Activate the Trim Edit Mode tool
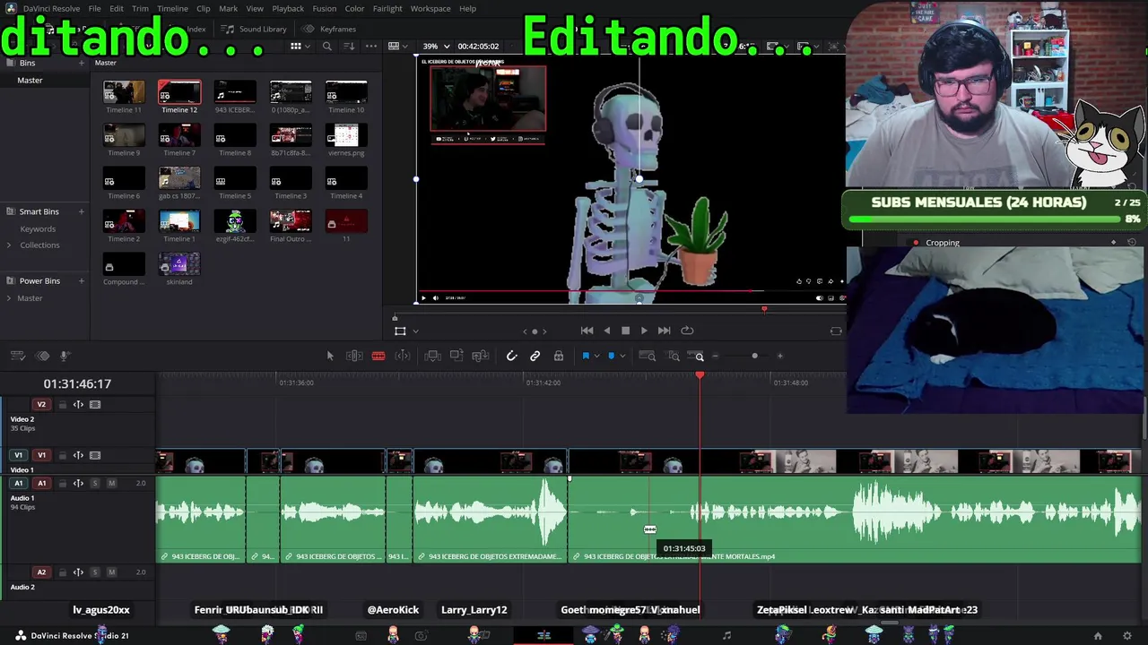 point(354,357)
